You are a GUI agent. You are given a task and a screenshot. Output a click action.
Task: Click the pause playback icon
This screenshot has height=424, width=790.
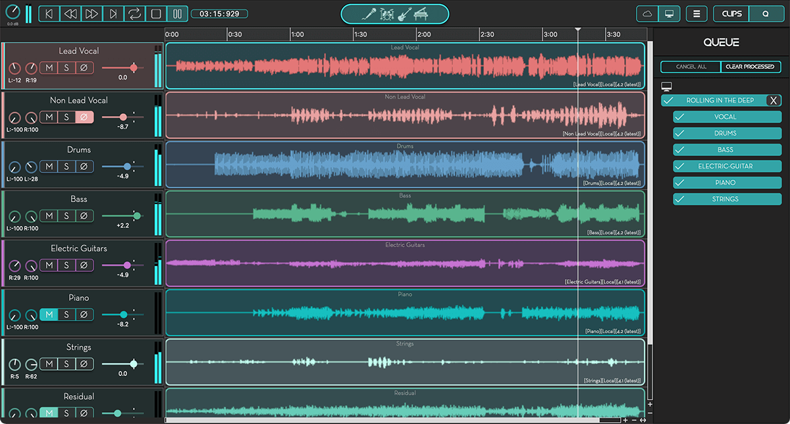[x=176, y=13]
